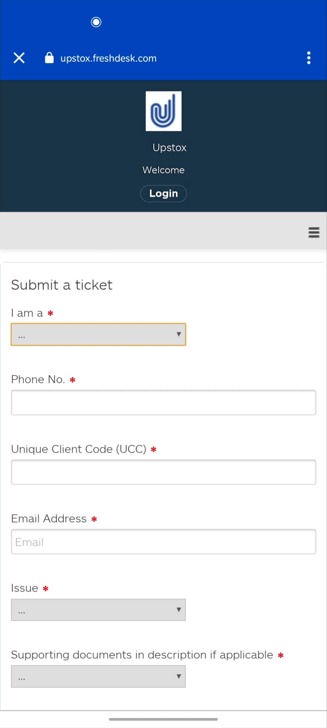Tap the circular status bar indicator
This screenshot has height=728, width=327.
click(96, 22)
